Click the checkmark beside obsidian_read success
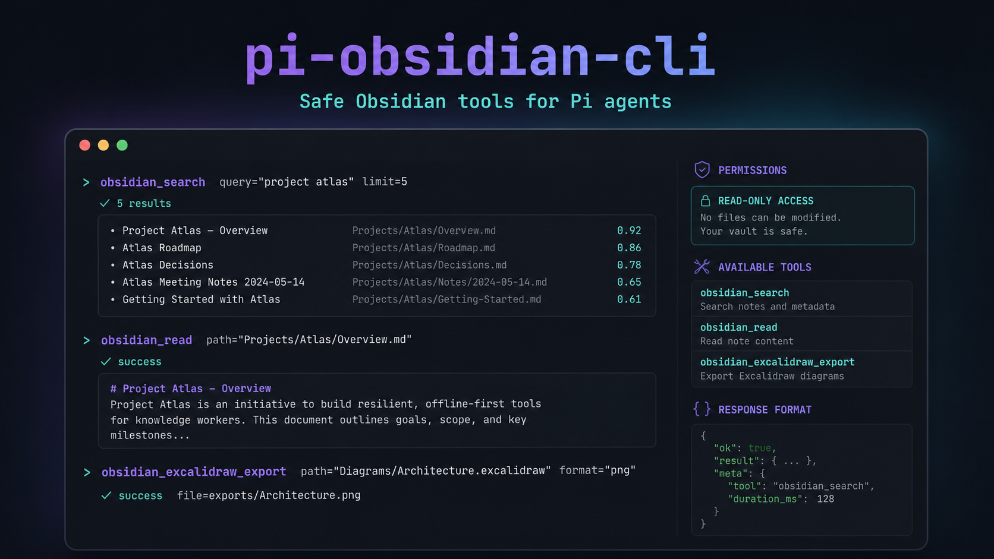This screenshot has width=994, height=559. 106,361
